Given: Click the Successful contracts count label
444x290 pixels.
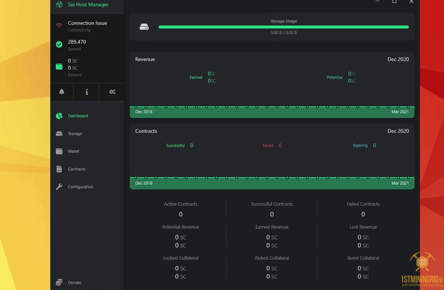Looking at the screenshot, I should pos(175,145).
